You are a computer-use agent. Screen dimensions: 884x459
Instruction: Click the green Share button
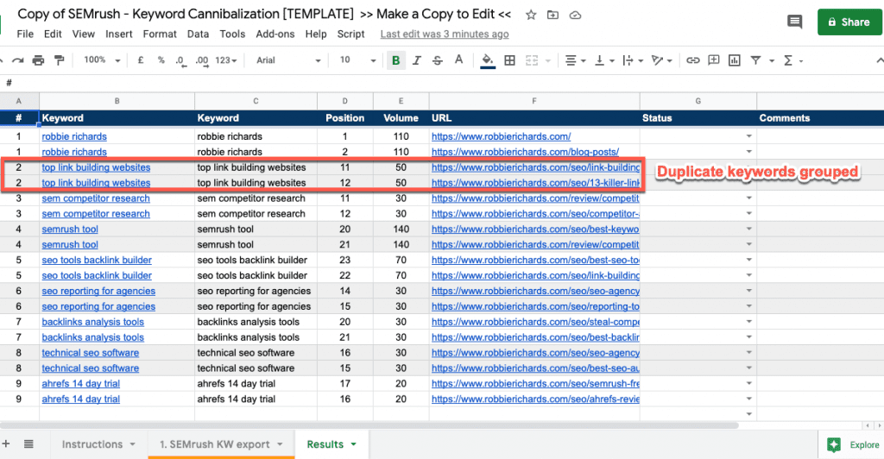pyautogui.click(x=843, y=22)
